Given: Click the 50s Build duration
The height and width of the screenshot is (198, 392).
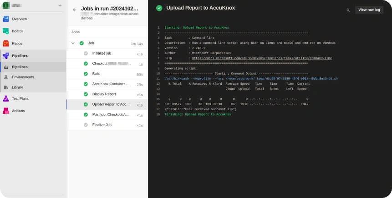Looking at the screenshot, I should (140, 75).
